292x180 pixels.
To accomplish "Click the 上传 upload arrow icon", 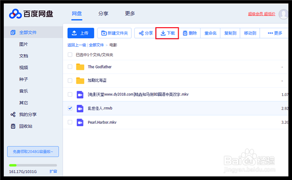I will (x=74, y=33).
